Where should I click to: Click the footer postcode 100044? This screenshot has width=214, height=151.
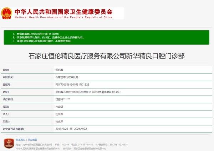pyautogui.click(x=62, y=145)
